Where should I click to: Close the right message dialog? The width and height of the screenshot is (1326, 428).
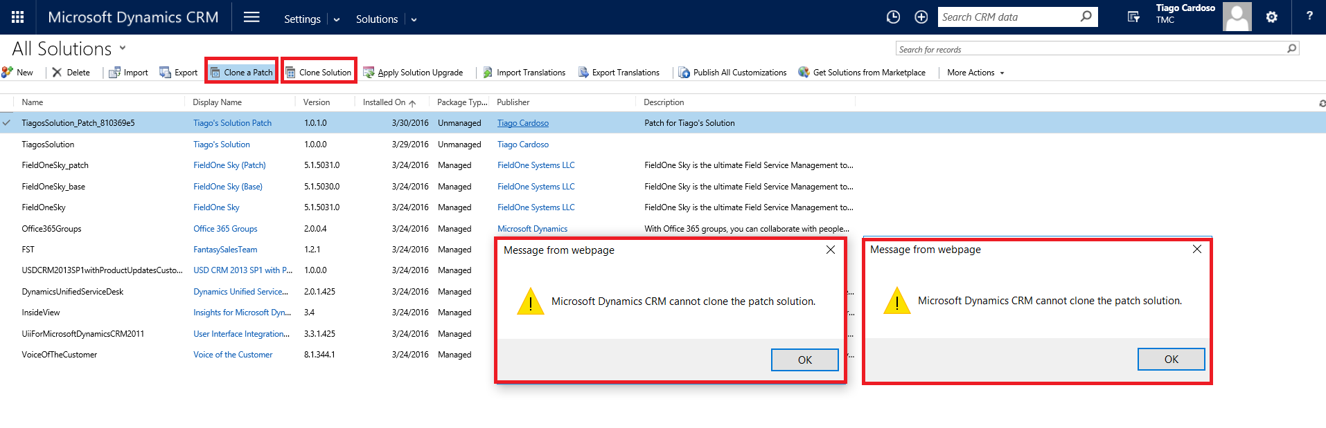click(1196, 249)
